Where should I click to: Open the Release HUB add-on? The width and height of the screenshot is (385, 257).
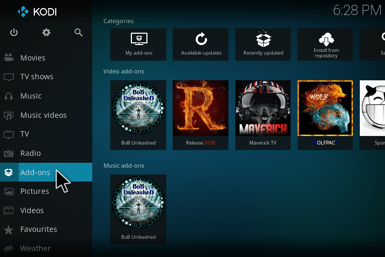pyautogui.click(x=201, y=115)
